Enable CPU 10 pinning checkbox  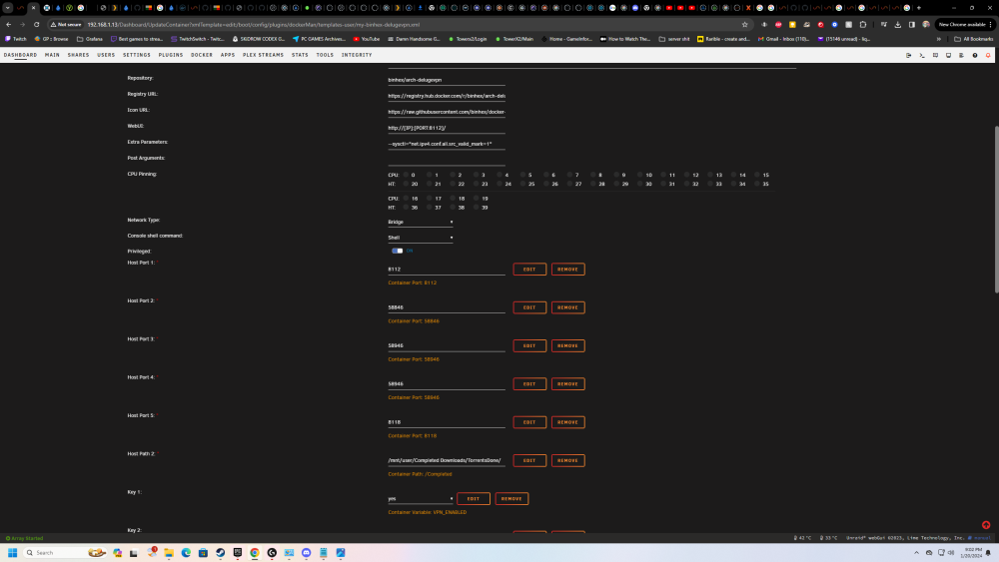[x=640, y=175]
